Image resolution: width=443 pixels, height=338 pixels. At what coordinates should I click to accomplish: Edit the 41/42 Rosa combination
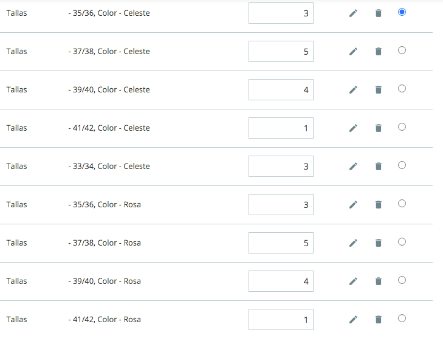point(353,319)
